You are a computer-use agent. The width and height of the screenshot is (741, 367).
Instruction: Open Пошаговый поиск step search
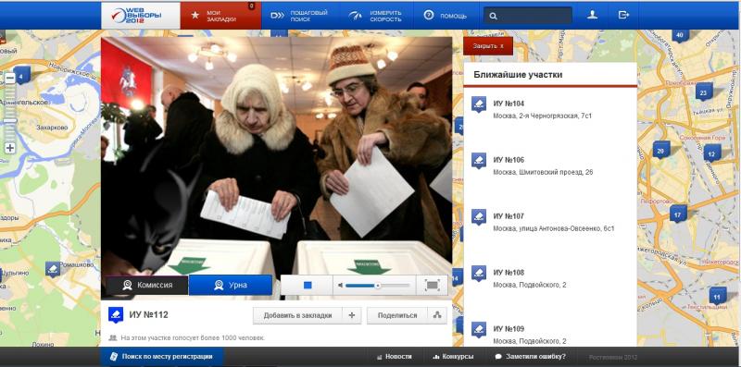pyautogui.click(x=299, y=16)
